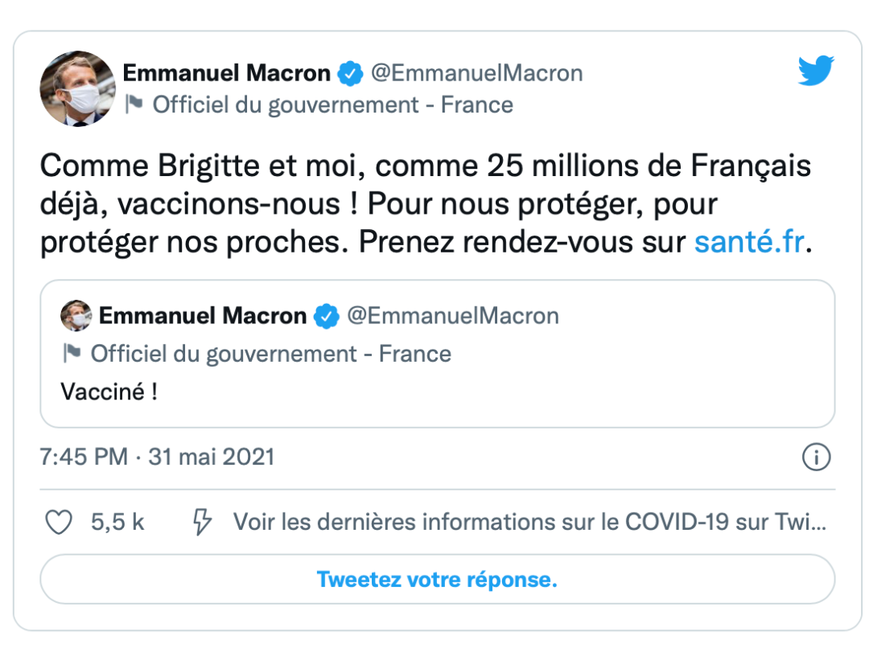Click the lightning bolt COVID-19 icon

[x=202, y=523]
